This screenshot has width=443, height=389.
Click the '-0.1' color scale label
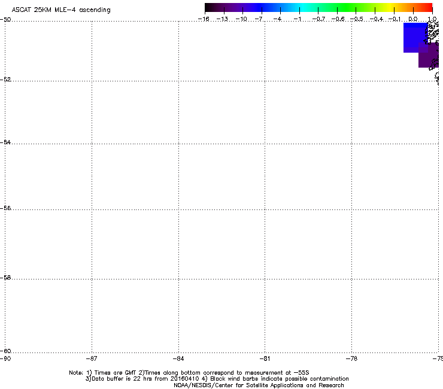click(x=395, y=19)
